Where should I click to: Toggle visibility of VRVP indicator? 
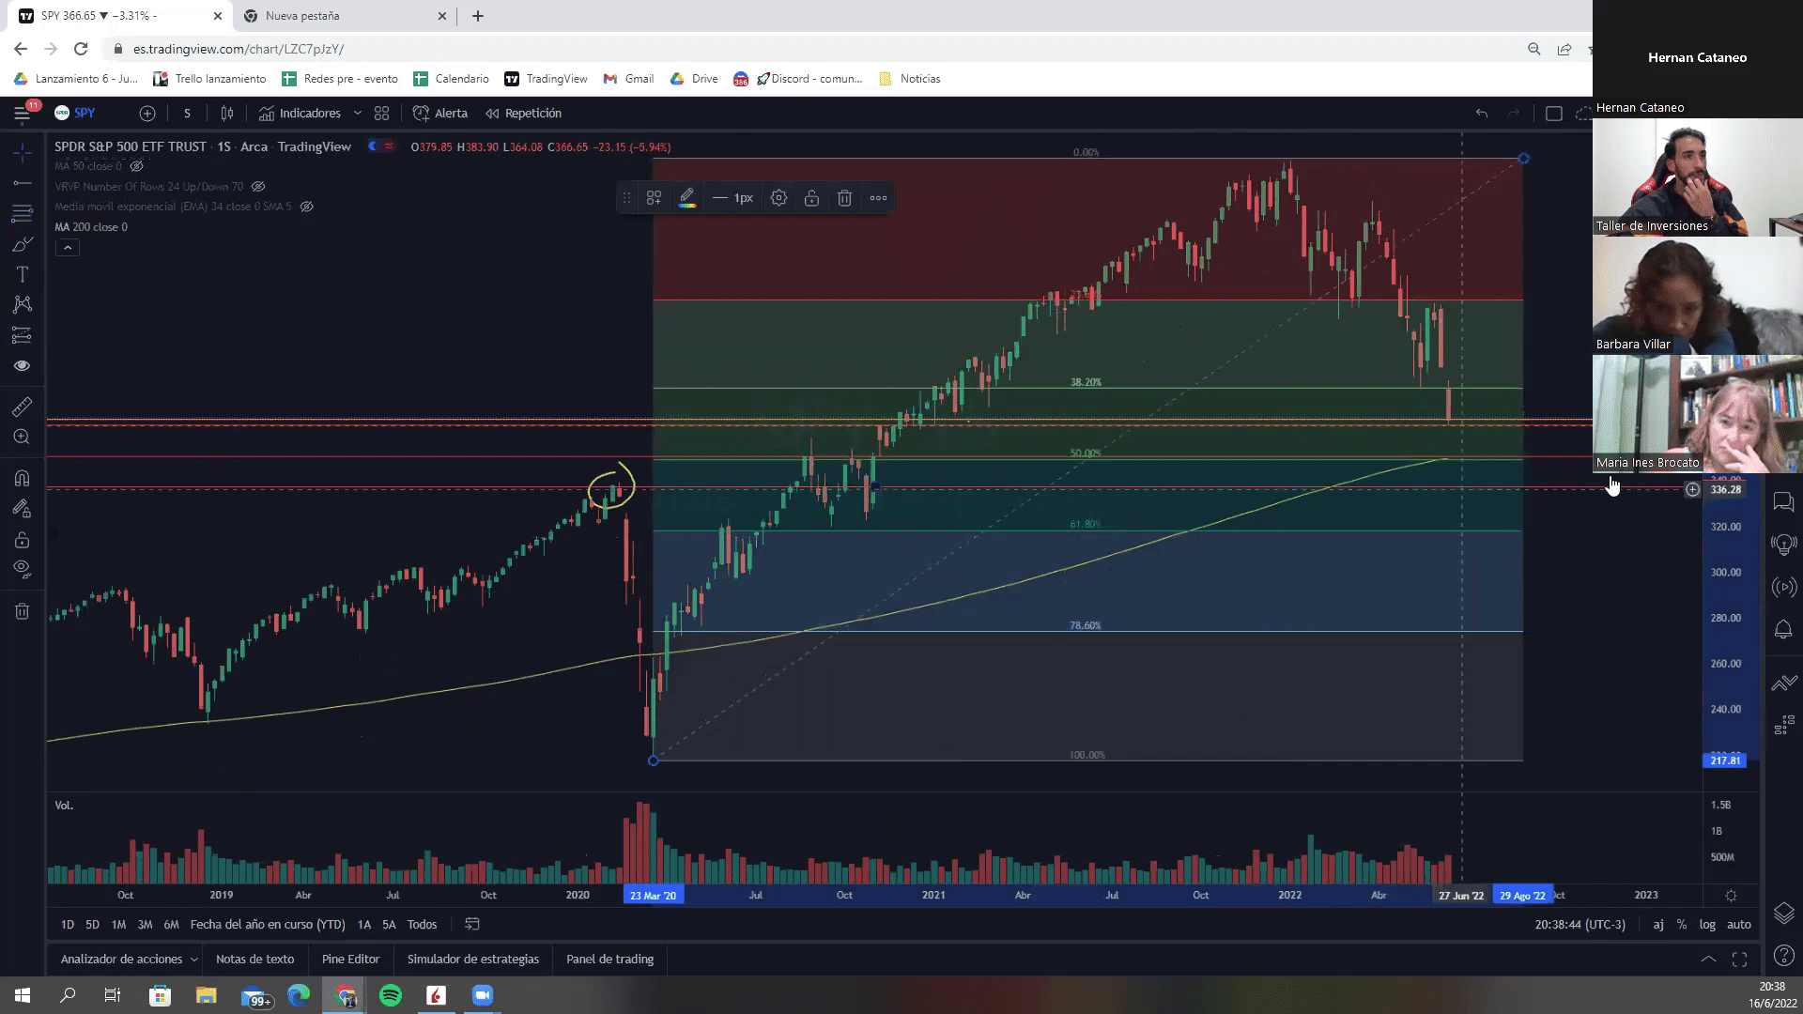click(258, 187)
